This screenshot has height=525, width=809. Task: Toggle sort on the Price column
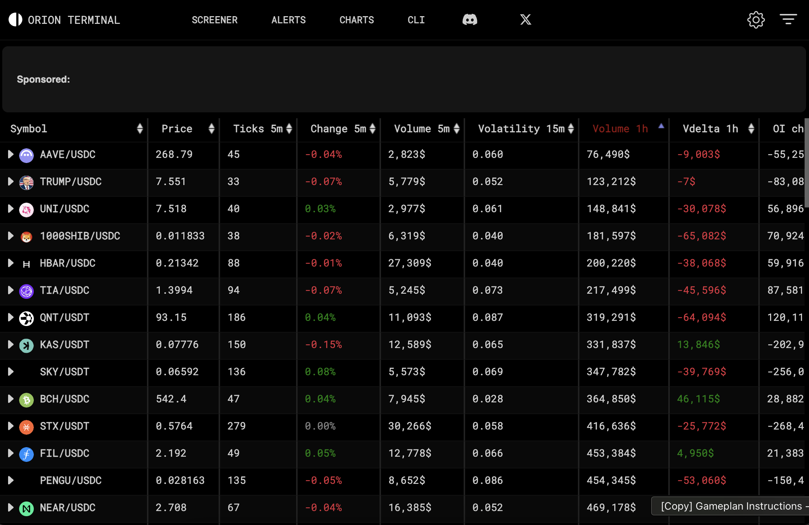click(211, 128)
